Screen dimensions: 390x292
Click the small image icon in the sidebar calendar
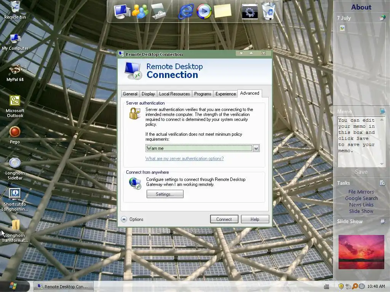point(342,28)
